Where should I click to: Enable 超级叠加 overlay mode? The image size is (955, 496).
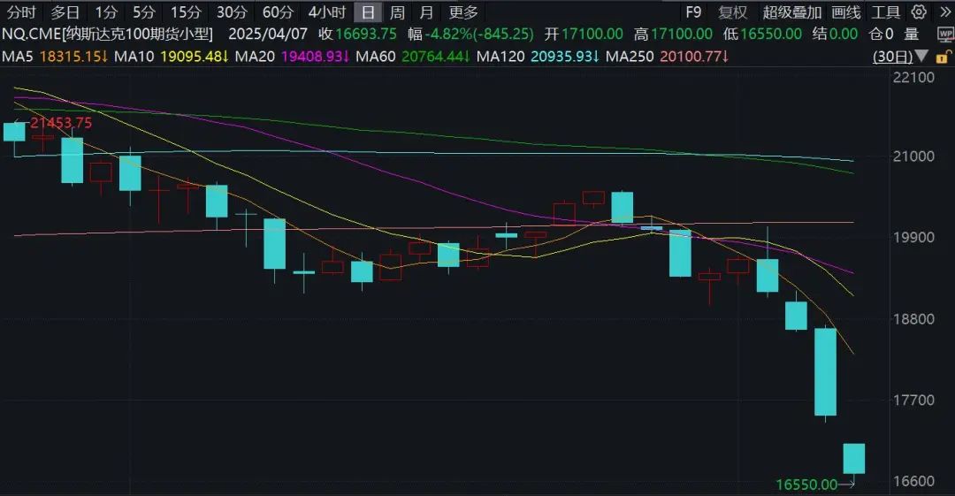(791, 12)
